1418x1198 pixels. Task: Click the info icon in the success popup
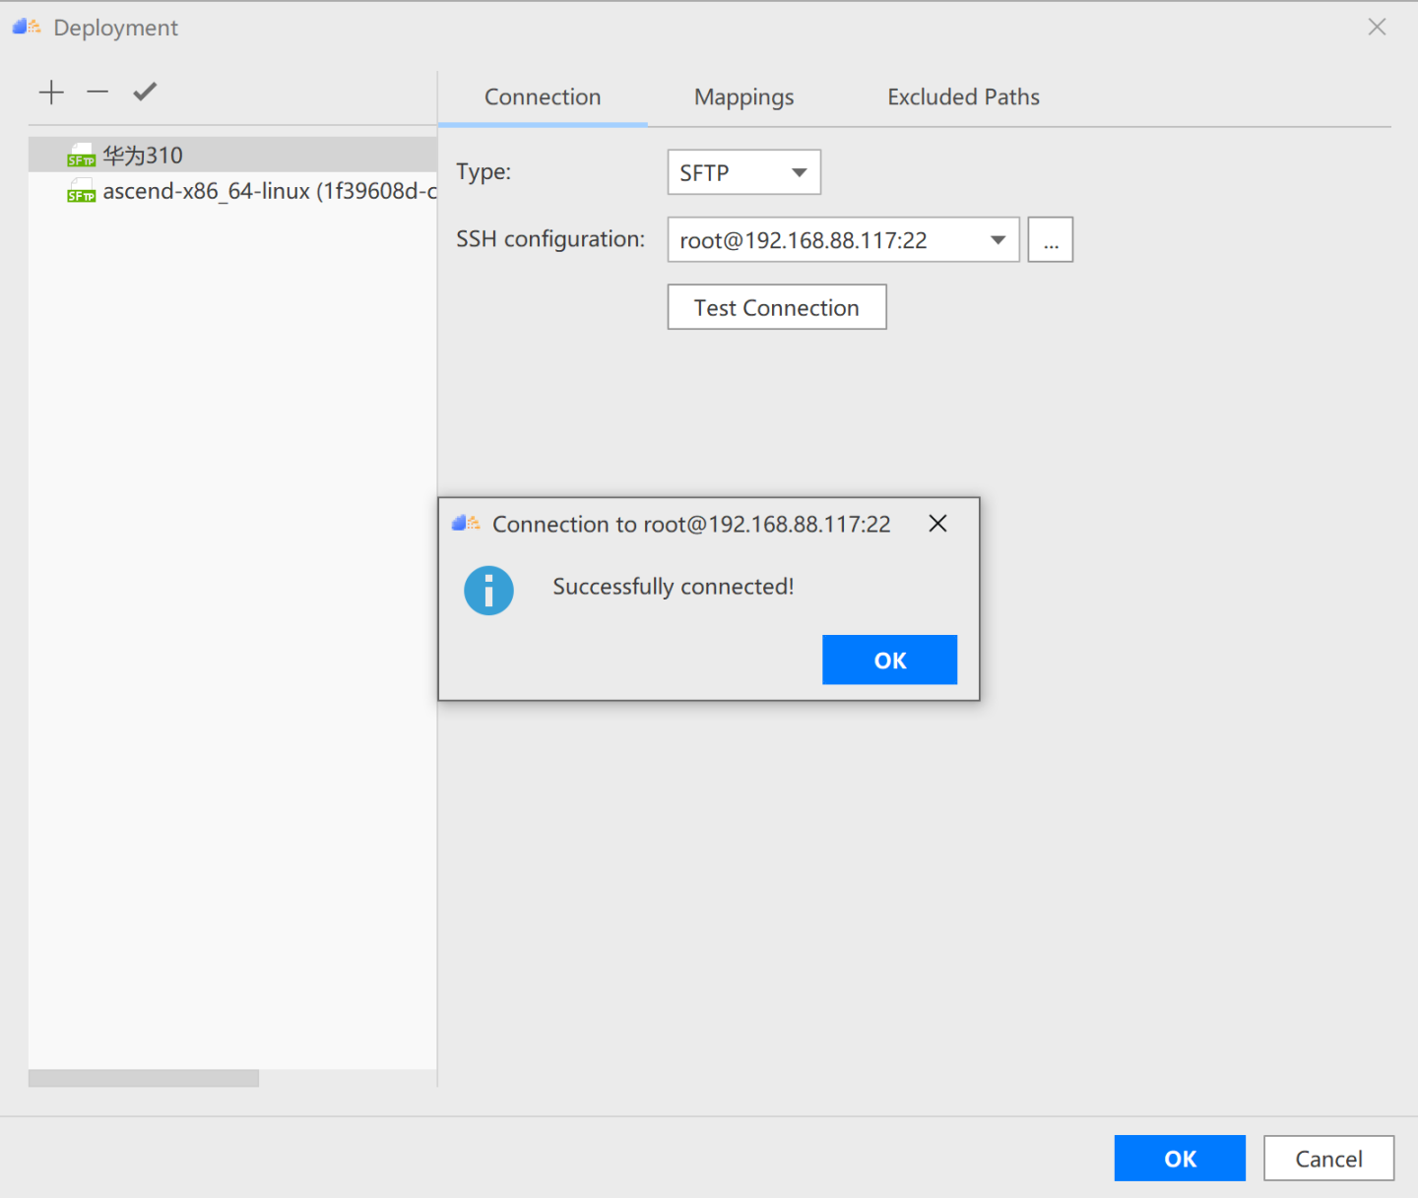(488, 591)
